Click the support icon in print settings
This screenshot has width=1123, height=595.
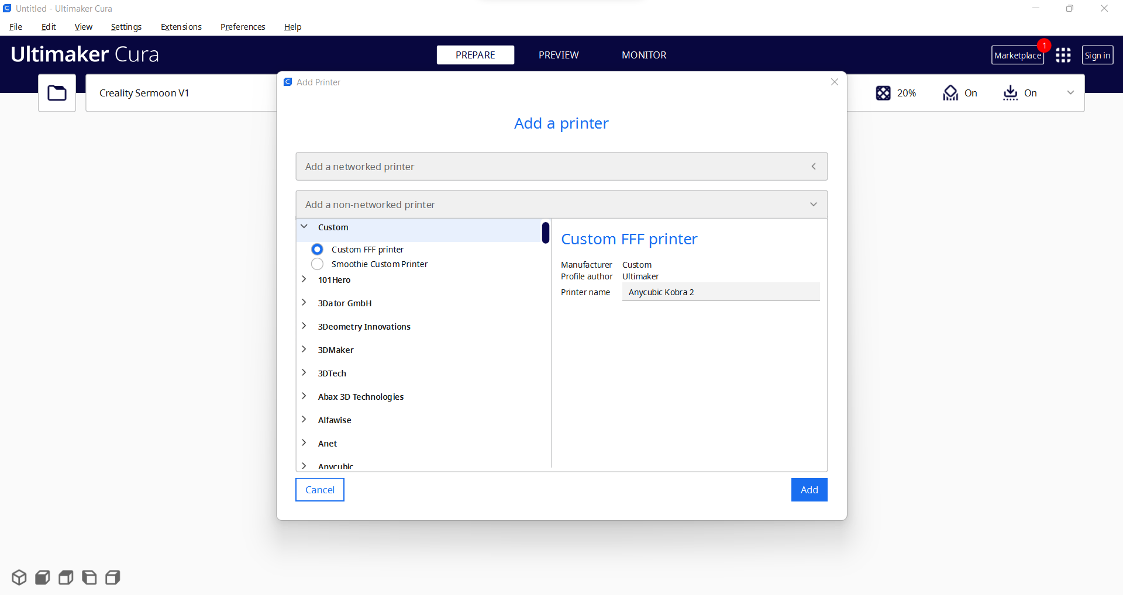tap(950, 93)
